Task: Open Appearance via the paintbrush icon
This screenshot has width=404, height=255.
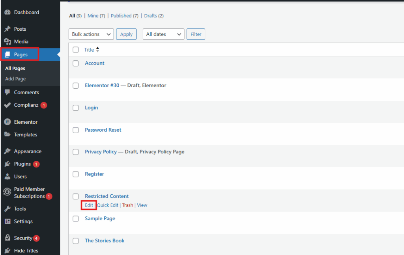Action: pos(7,151)
